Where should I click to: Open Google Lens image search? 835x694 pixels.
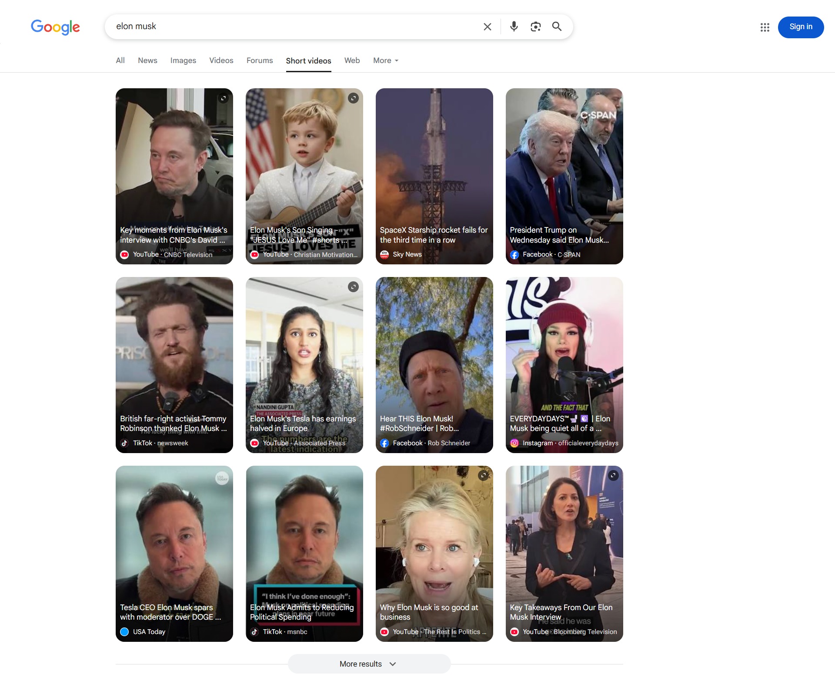tap(535, 27)
